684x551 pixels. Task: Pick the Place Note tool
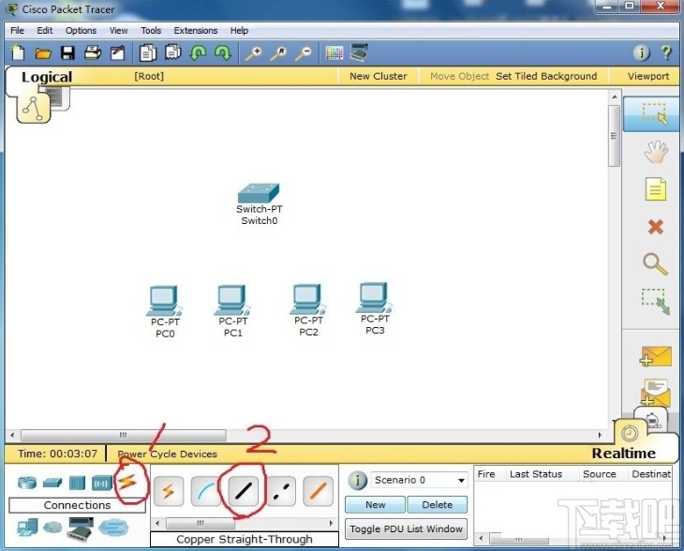(x=656, y=189)
